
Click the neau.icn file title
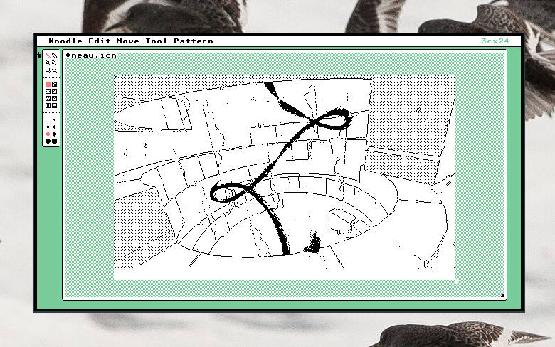pyautogui.click(x=90, y=55)
